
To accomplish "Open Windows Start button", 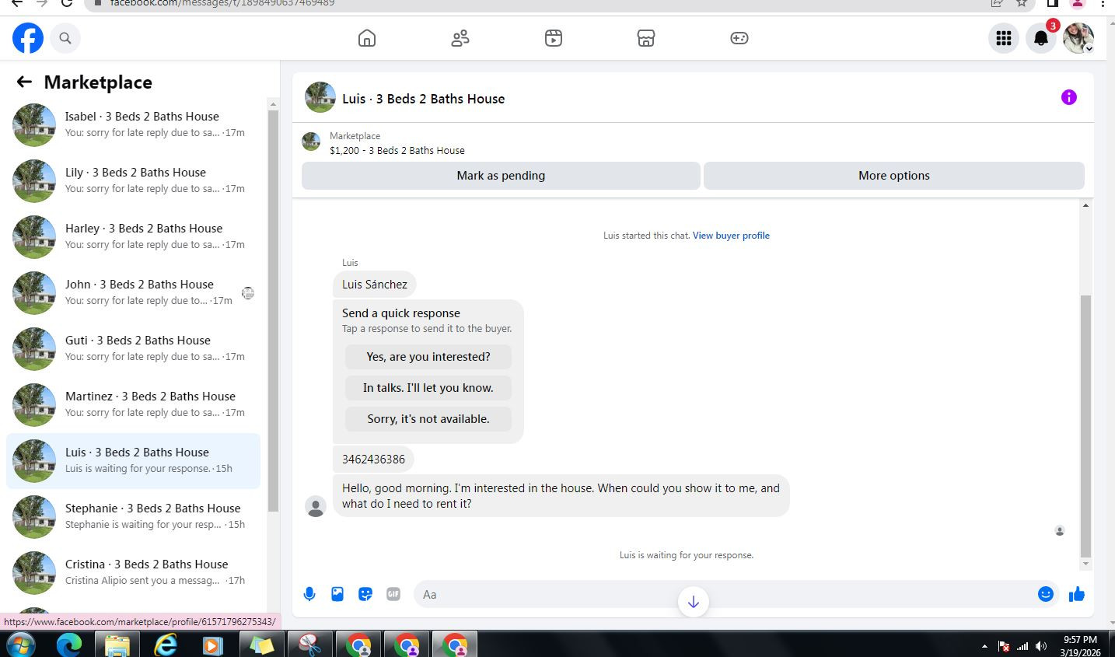I will point(19,645).
